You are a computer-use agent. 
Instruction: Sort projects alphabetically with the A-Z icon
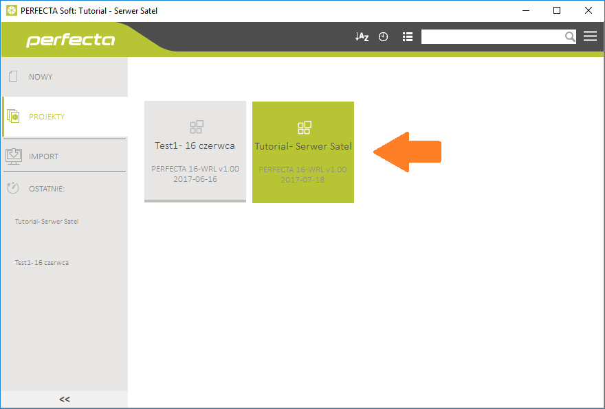[362, 36]
